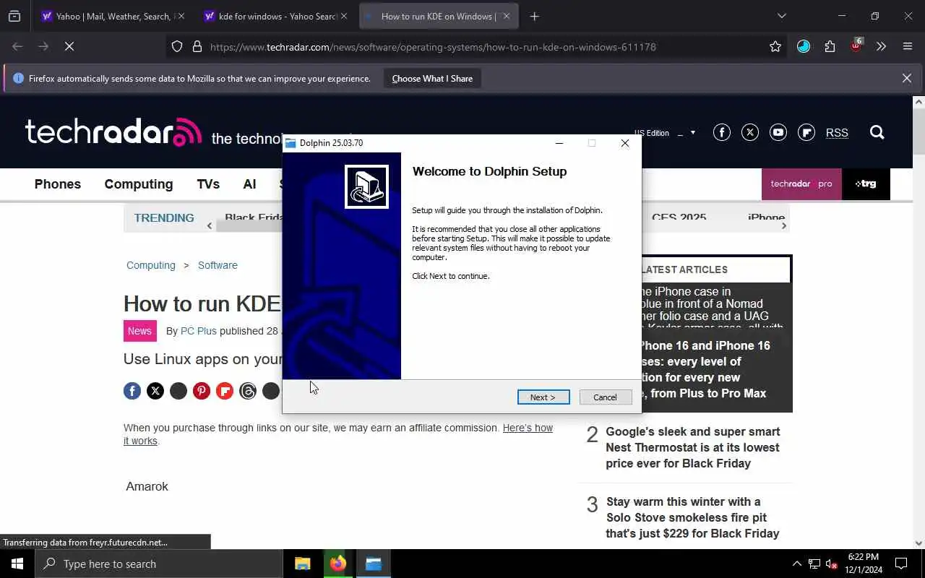The height and width of the screenshot is (578, 925).
Task: Switch to Yahoo Mail, Weather, Search tab
Action: click(x=112, y=16)
